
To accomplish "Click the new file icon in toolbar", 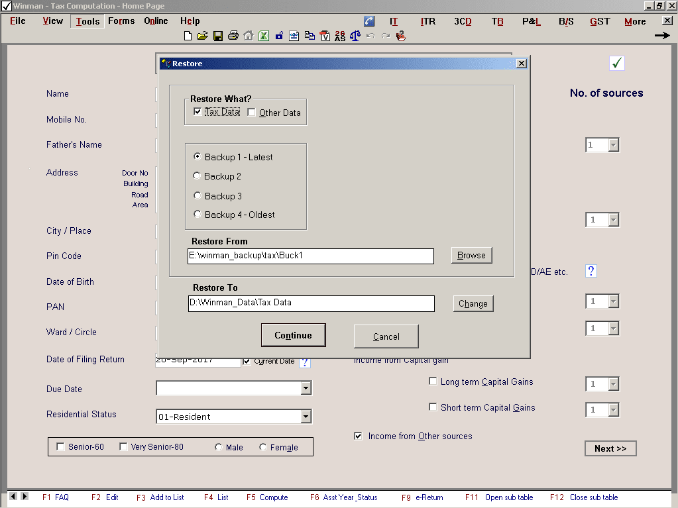I will click(x=188, y=36).
